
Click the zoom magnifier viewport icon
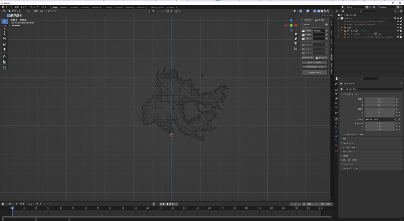[296, 34]
